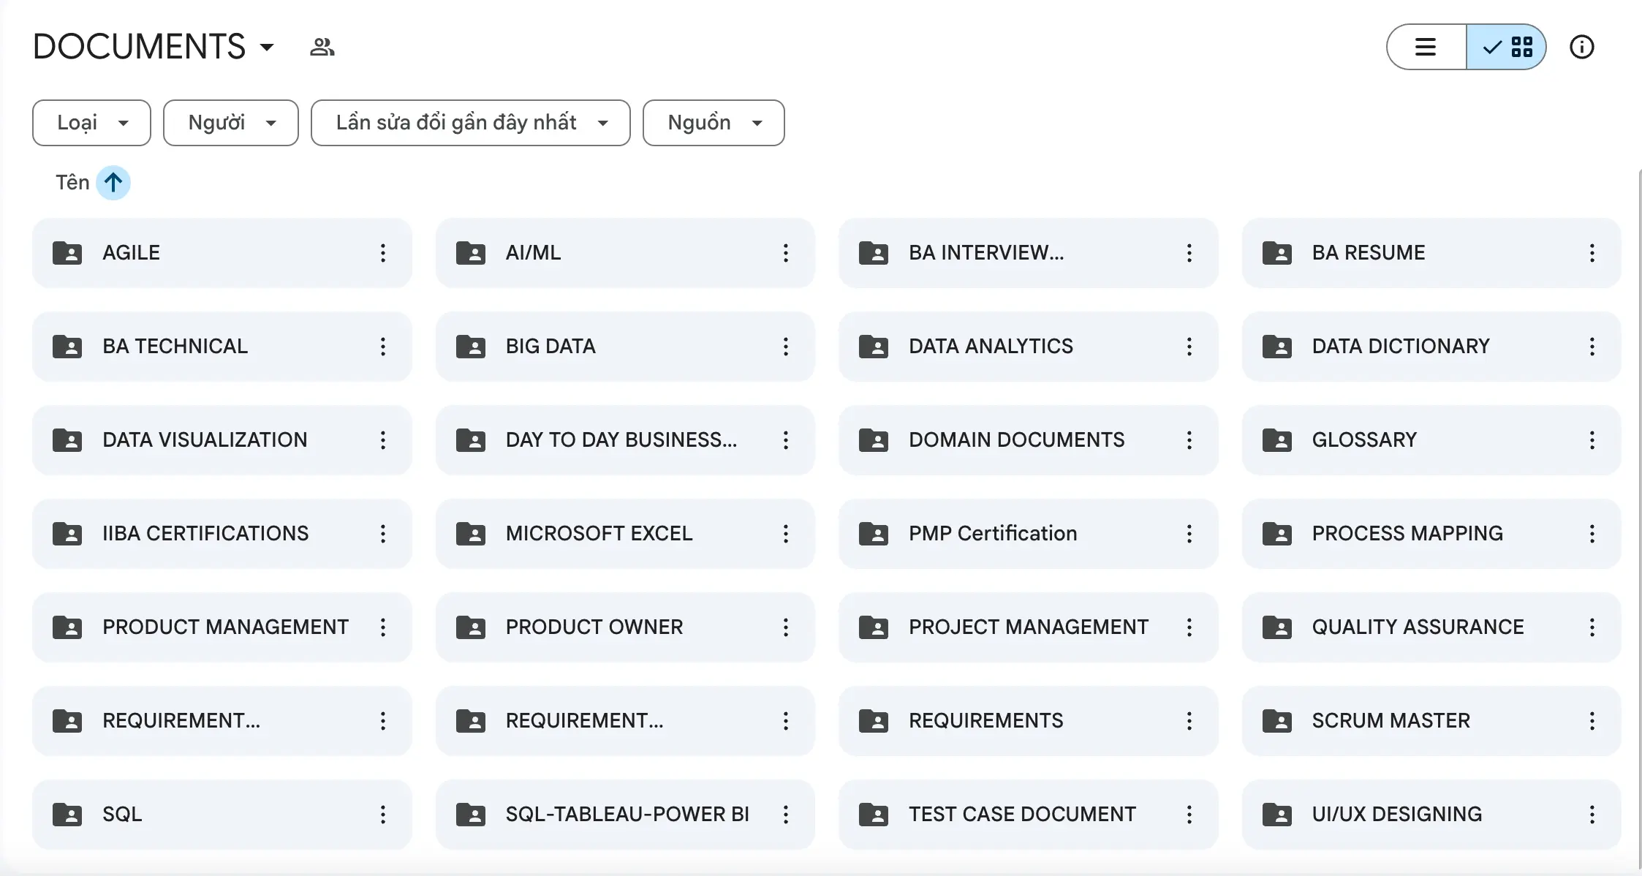
Task: Select the DATA DICTIONARY folder name
Action: (x=1401, y=347)
